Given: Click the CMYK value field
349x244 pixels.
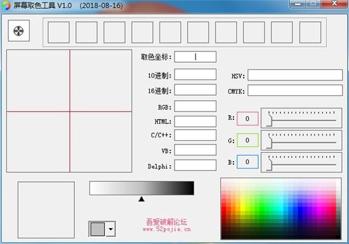Looking at the screenshot, I should (295, 90).
